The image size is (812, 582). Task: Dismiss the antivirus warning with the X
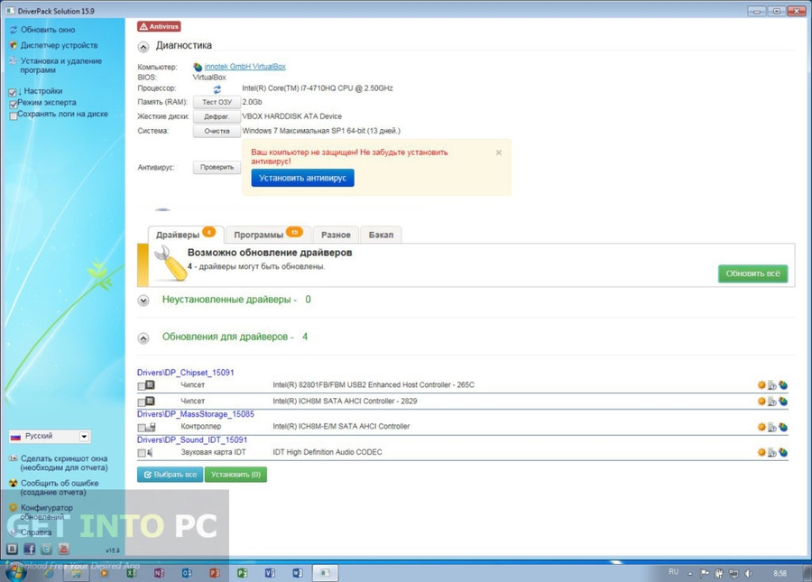[x=498, y=152]
